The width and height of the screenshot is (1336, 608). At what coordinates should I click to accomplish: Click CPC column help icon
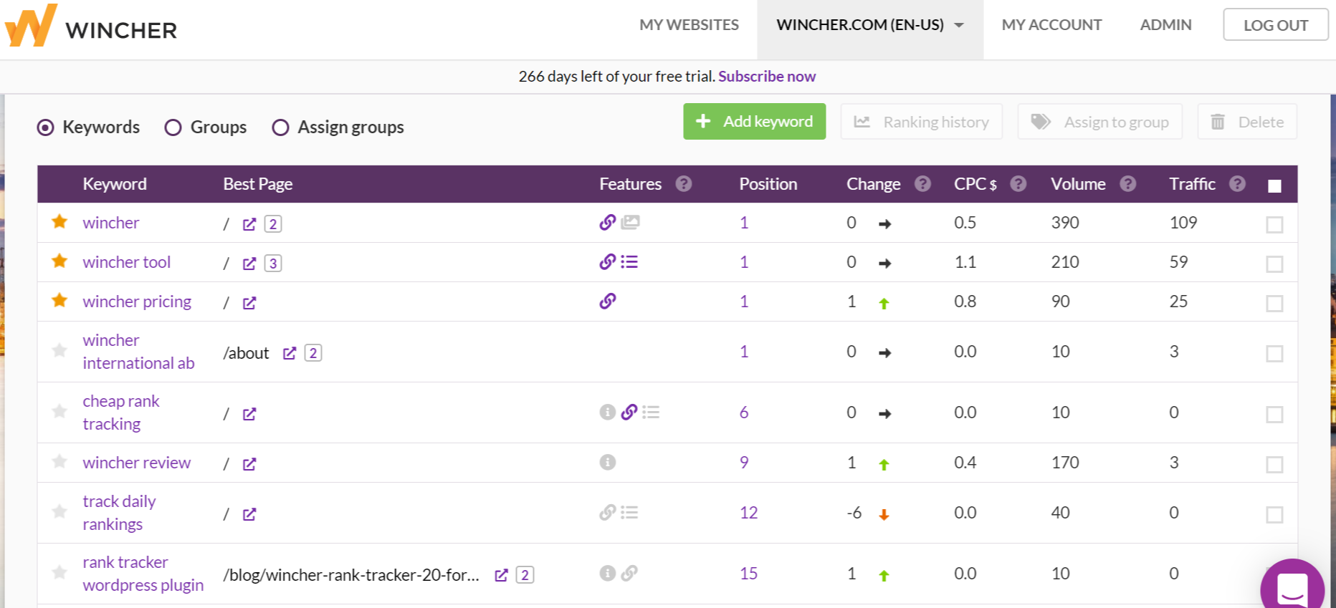[1018, 184]
